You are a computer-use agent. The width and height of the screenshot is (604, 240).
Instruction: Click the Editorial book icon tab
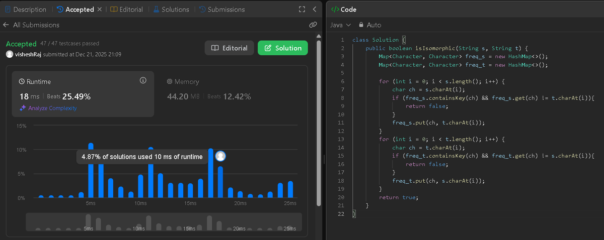tap(114, 10)
